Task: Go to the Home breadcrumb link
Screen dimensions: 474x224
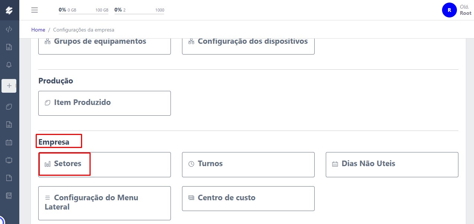Action: (x=38, y=30)
